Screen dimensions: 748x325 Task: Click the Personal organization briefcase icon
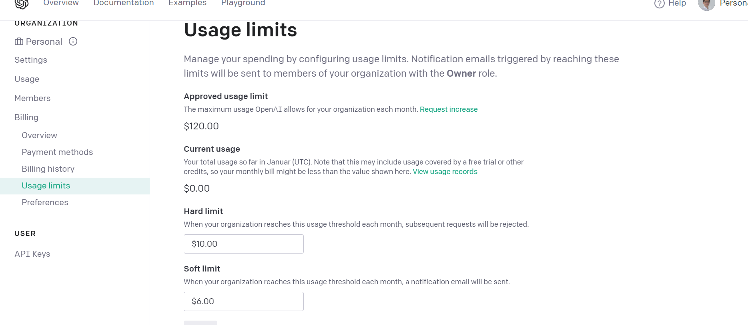click(x=19, y=42)
